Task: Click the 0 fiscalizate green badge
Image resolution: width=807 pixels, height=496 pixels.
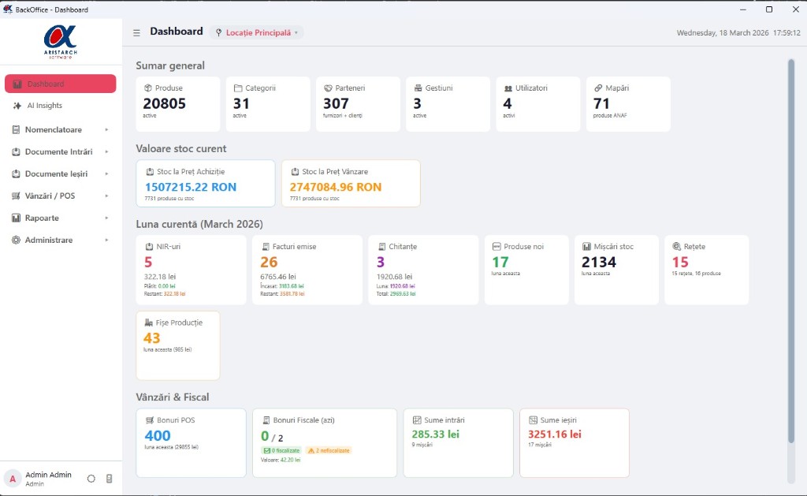Action: [x=281, y=451]
